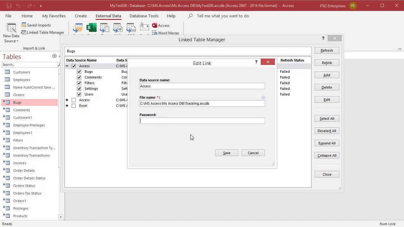The width and height of the screenshot is (404, 227).
Task: Uncheck the Settings linked table checkbox
Action: tap(79, 89)
